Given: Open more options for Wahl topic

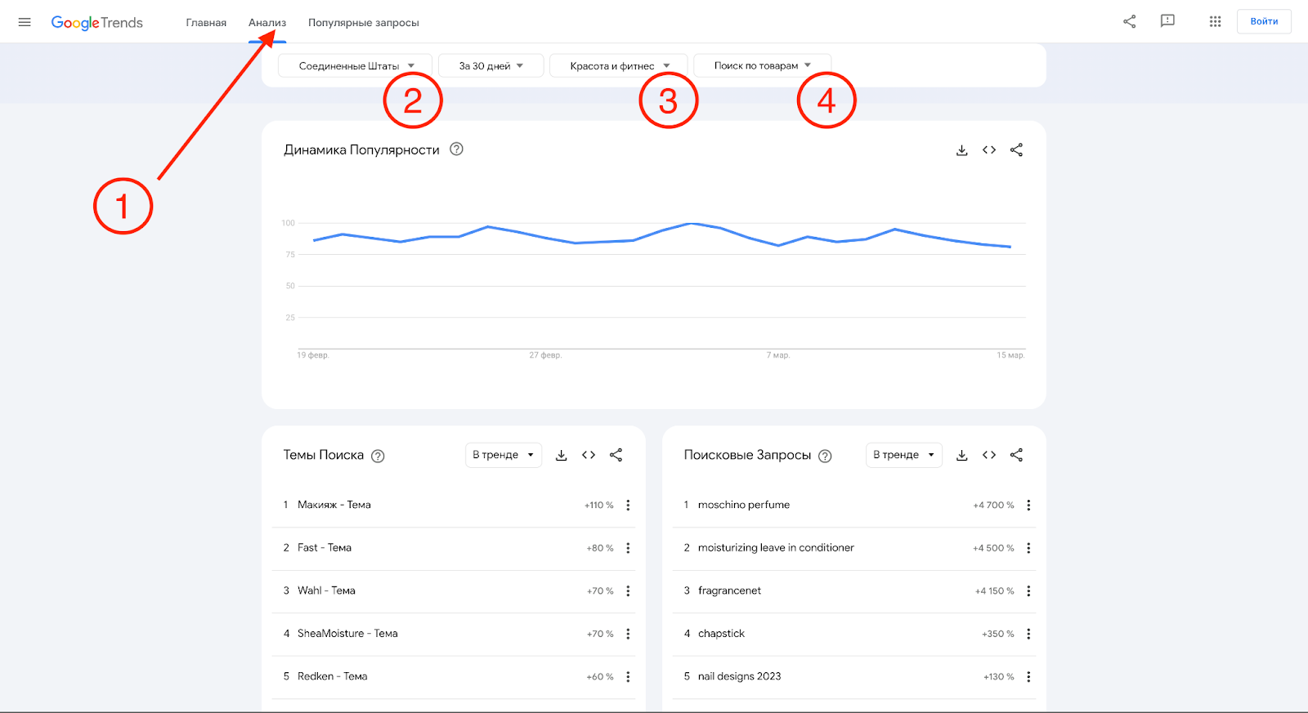Looking at the screenshot, I should coord(628,591).
